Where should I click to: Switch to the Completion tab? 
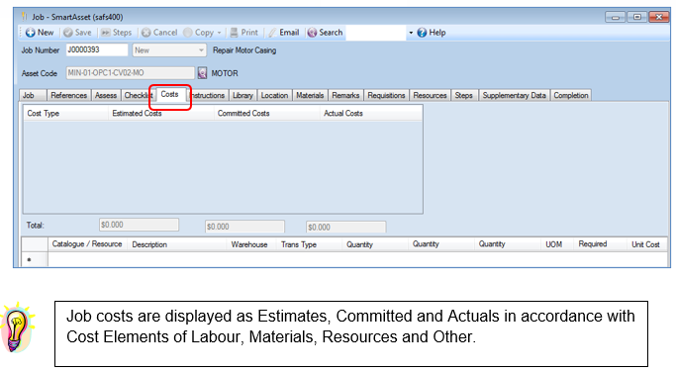(571, 95)
